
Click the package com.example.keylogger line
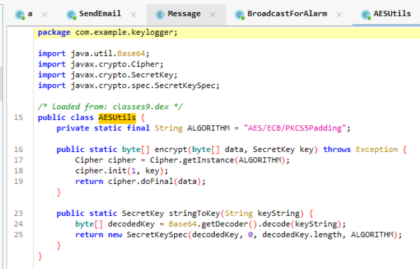[x=108, y=32]
